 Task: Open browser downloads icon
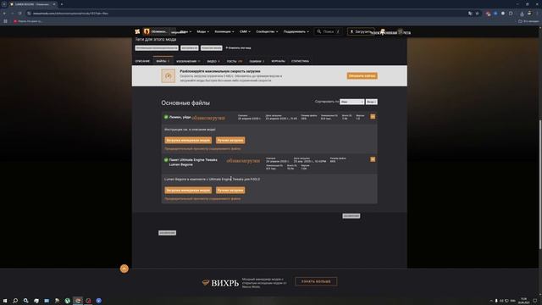click(x=522, y=14)
